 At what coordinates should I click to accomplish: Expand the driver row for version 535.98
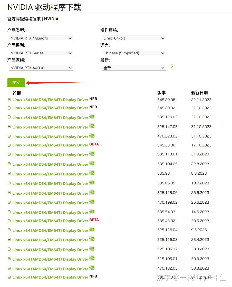[9, 173]
